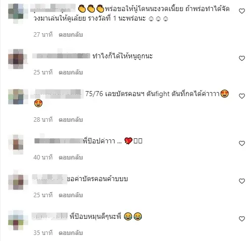Reply to the ขอค่าบัตรคอนค้าบบบ comment

point(71,195)
